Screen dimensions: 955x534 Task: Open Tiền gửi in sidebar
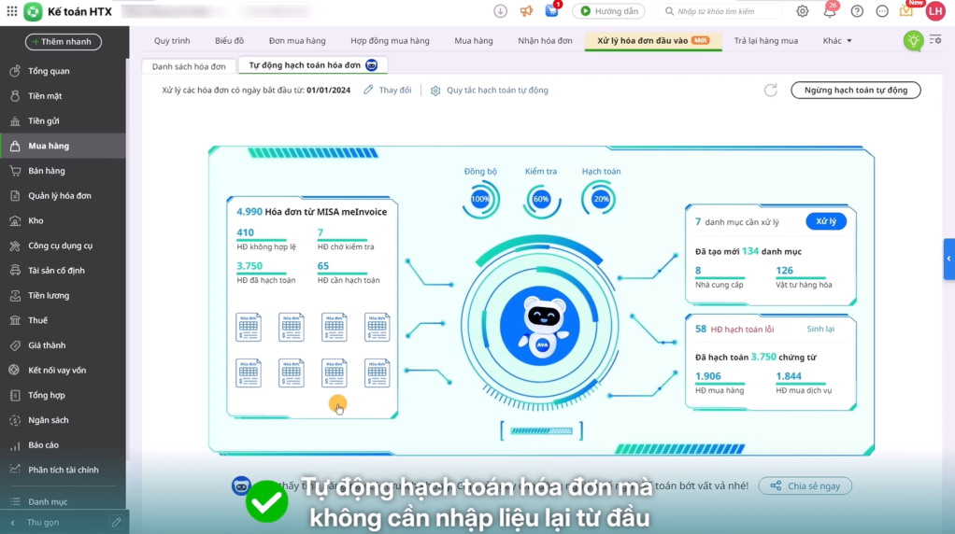tap(64, 121)
